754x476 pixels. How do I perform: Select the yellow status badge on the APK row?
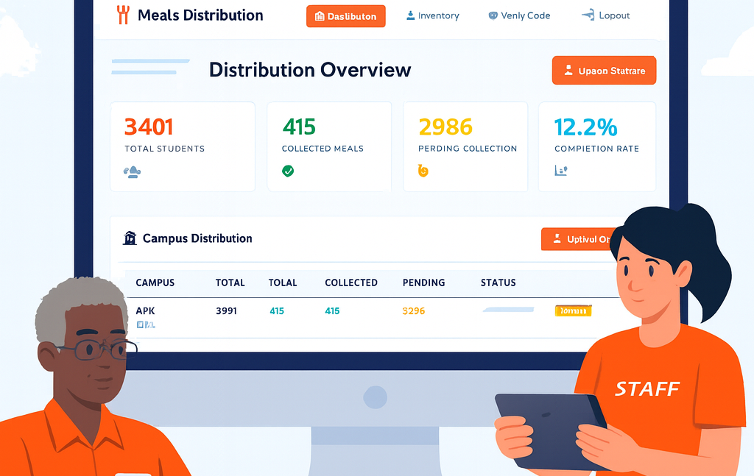(x=573, y=310)
